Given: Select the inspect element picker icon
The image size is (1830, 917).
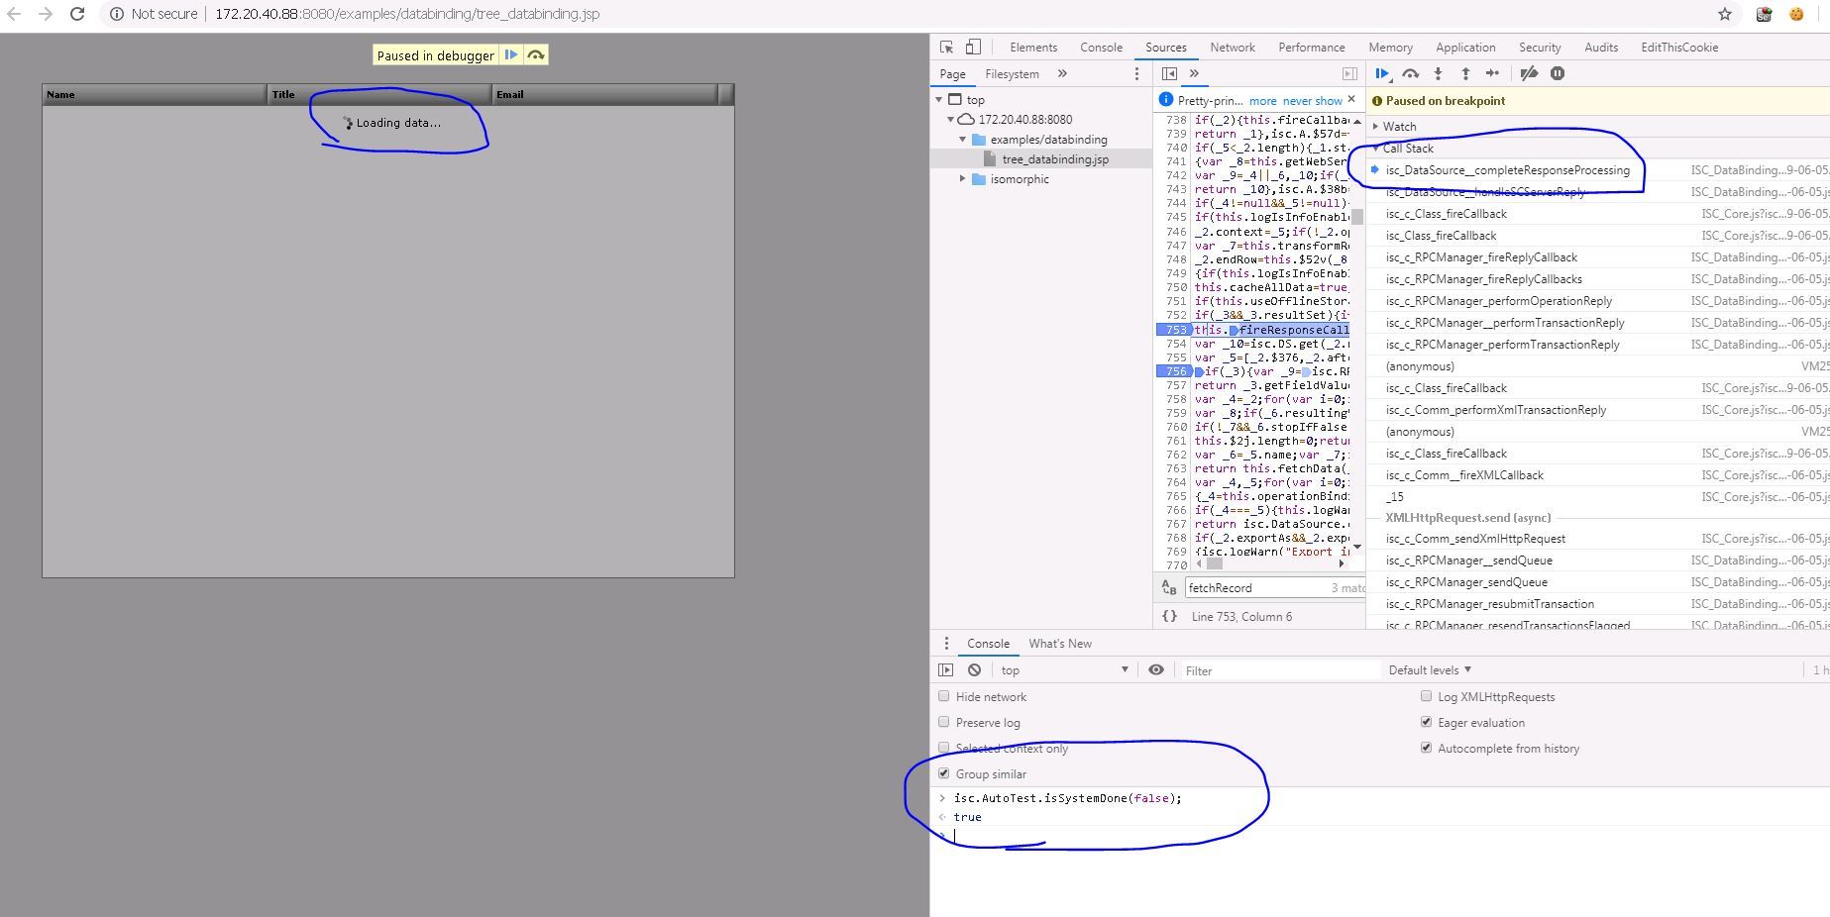Looking at the screenshot, I should click(946, 48).
